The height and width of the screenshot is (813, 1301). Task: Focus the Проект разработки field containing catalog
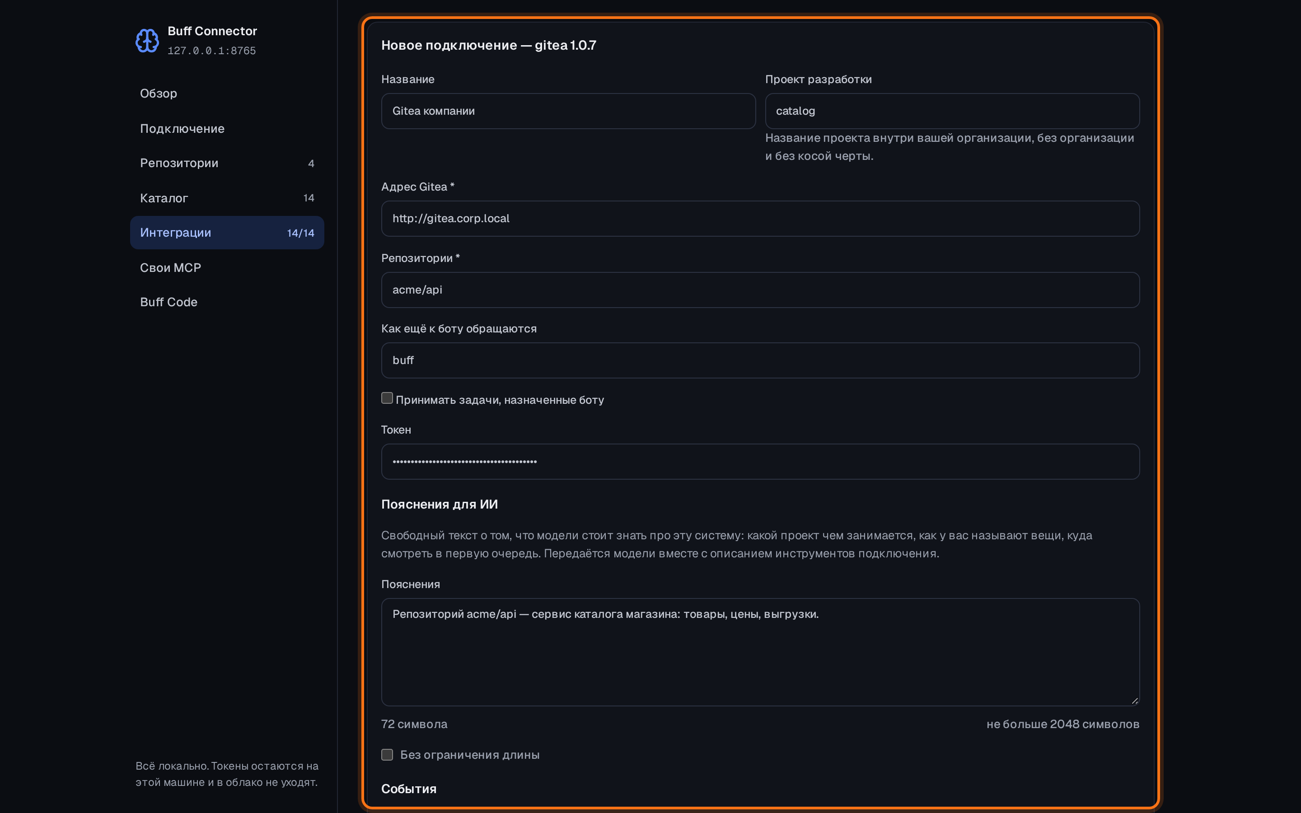tap(952, 111)
